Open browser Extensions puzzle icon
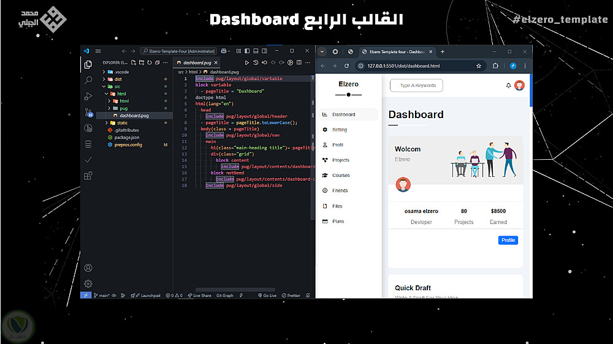This screenshot has height=344, width=613. (495, 66)
